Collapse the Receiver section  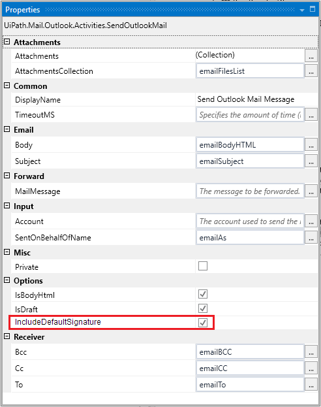(7, 336)
